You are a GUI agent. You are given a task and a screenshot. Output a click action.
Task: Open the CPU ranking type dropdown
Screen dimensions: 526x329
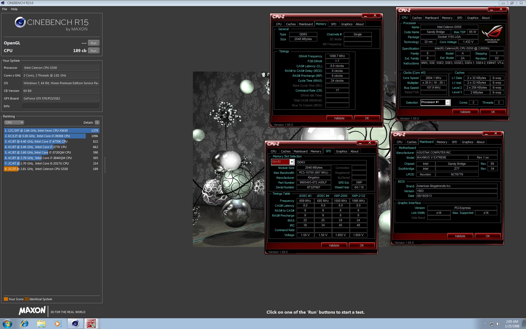click(x=14, y=123)
